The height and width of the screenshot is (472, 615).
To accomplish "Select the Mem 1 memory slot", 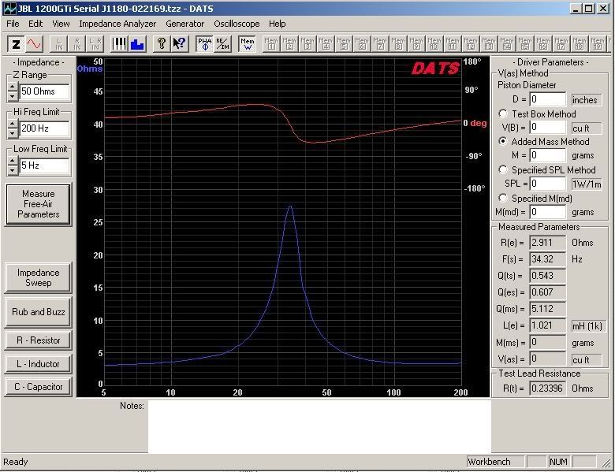I will click(271, 44).
